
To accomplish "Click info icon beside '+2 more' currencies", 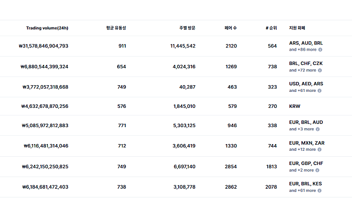I will [x=317, y=170].
